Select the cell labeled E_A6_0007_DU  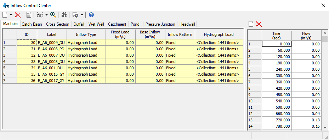tap(52, 55)
